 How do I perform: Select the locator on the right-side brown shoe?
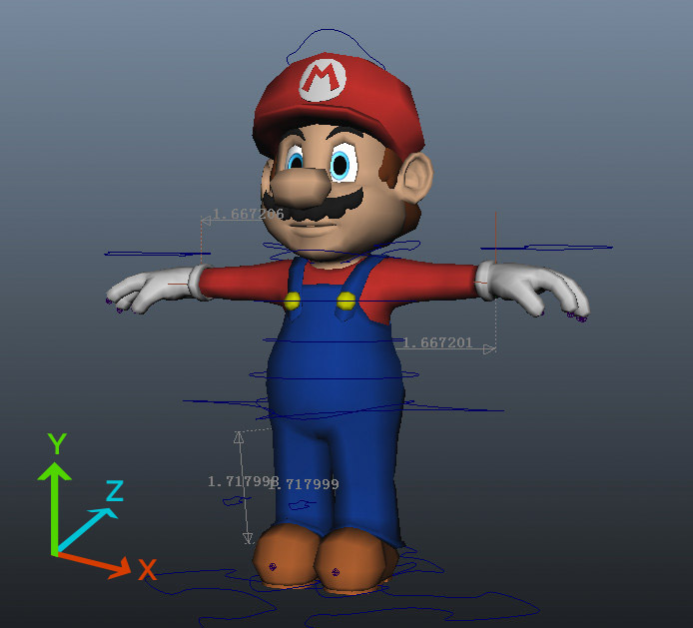[336, 572]
